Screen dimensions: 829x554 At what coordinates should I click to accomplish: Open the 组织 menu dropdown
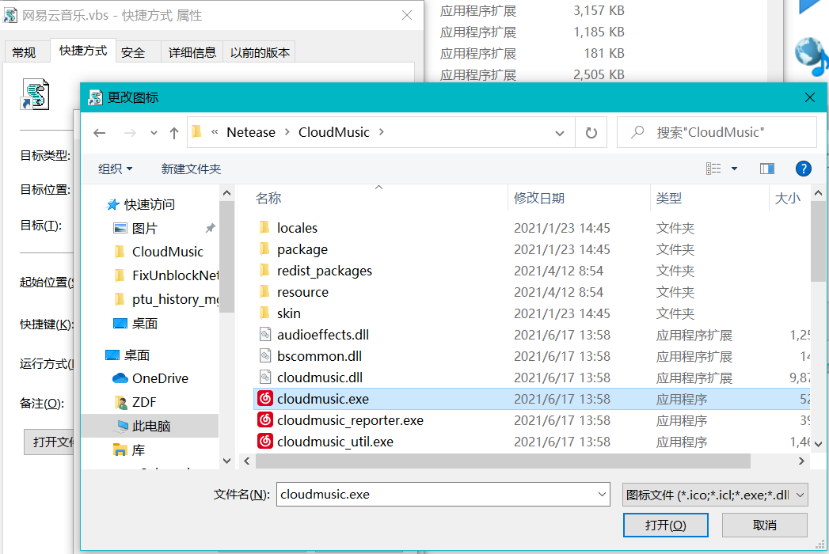click(x=116, y=169)
